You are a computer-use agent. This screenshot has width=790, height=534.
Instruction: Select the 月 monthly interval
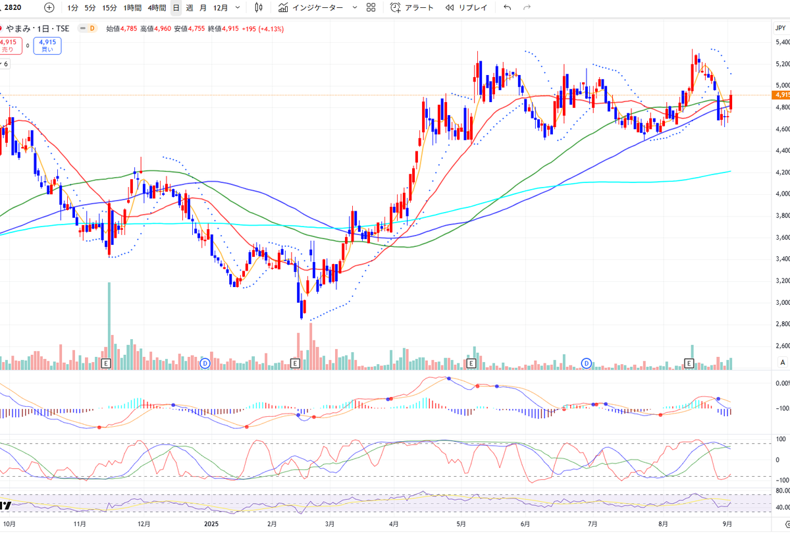click(x=203, y=8)
